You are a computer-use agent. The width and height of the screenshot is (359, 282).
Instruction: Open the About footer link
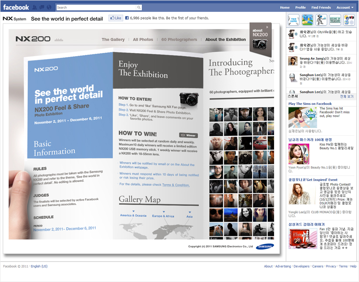pyautogui.click(x=268, y=266)
